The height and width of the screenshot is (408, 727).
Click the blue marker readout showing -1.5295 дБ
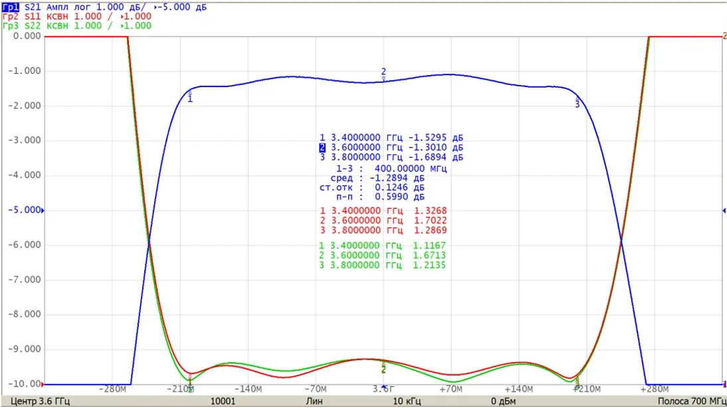click(391, 138)
